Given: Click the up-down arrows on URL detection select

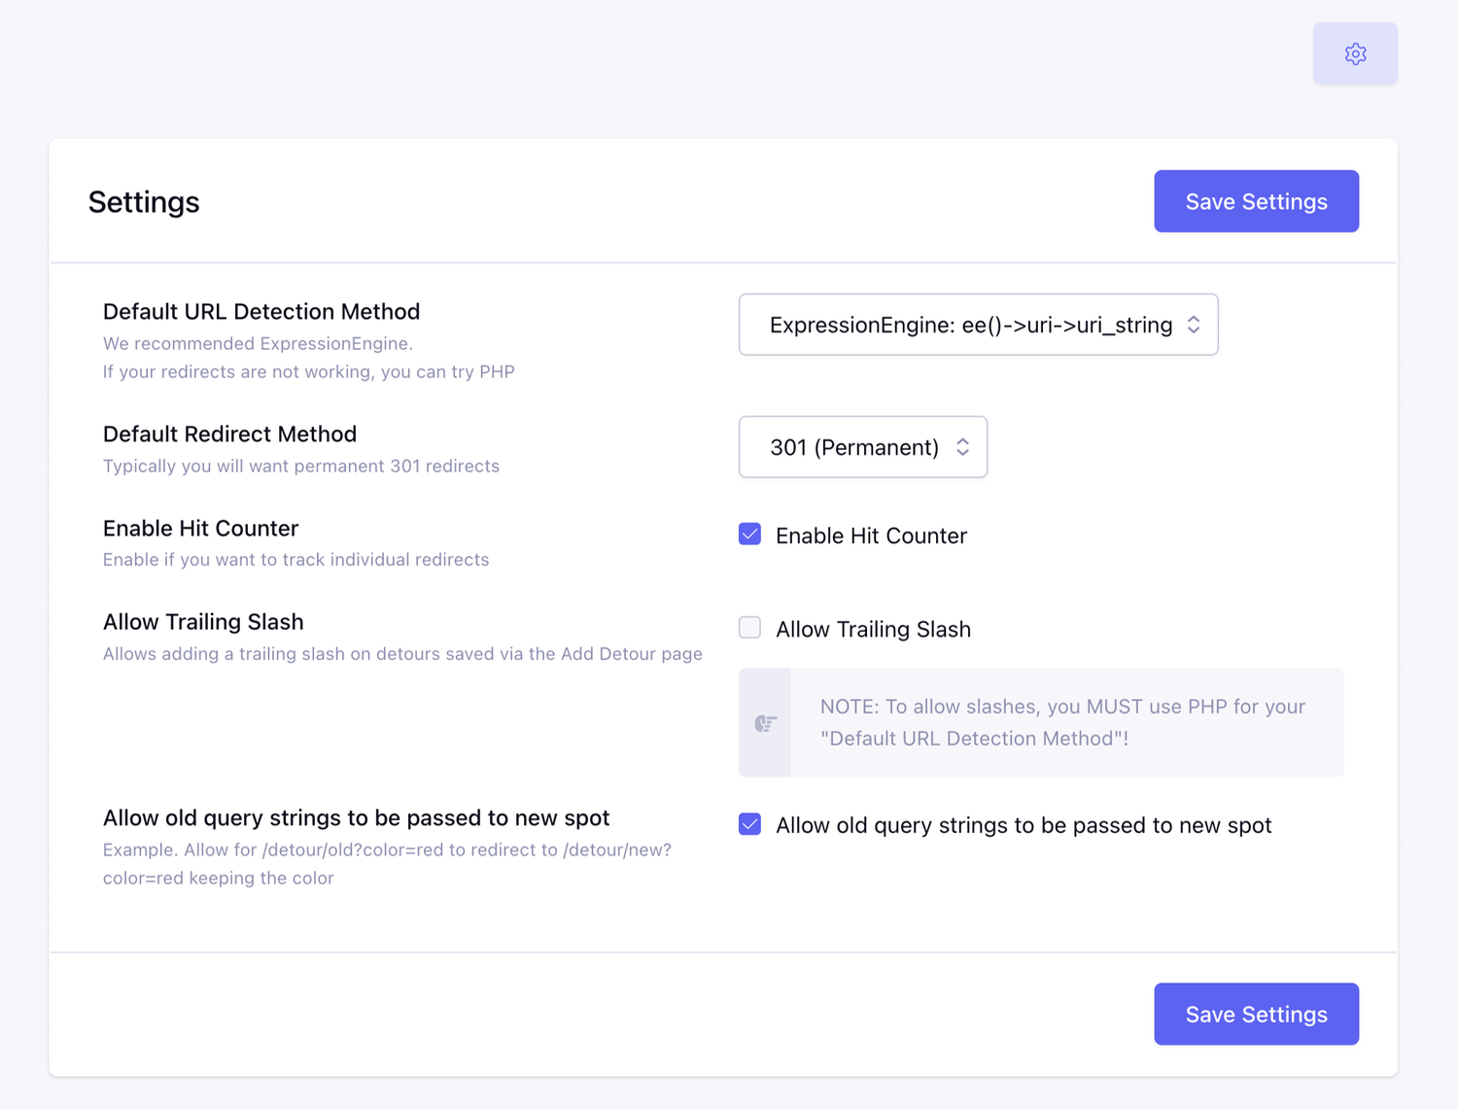Looking at the screenshot, I should click(x=1194, y=325).
